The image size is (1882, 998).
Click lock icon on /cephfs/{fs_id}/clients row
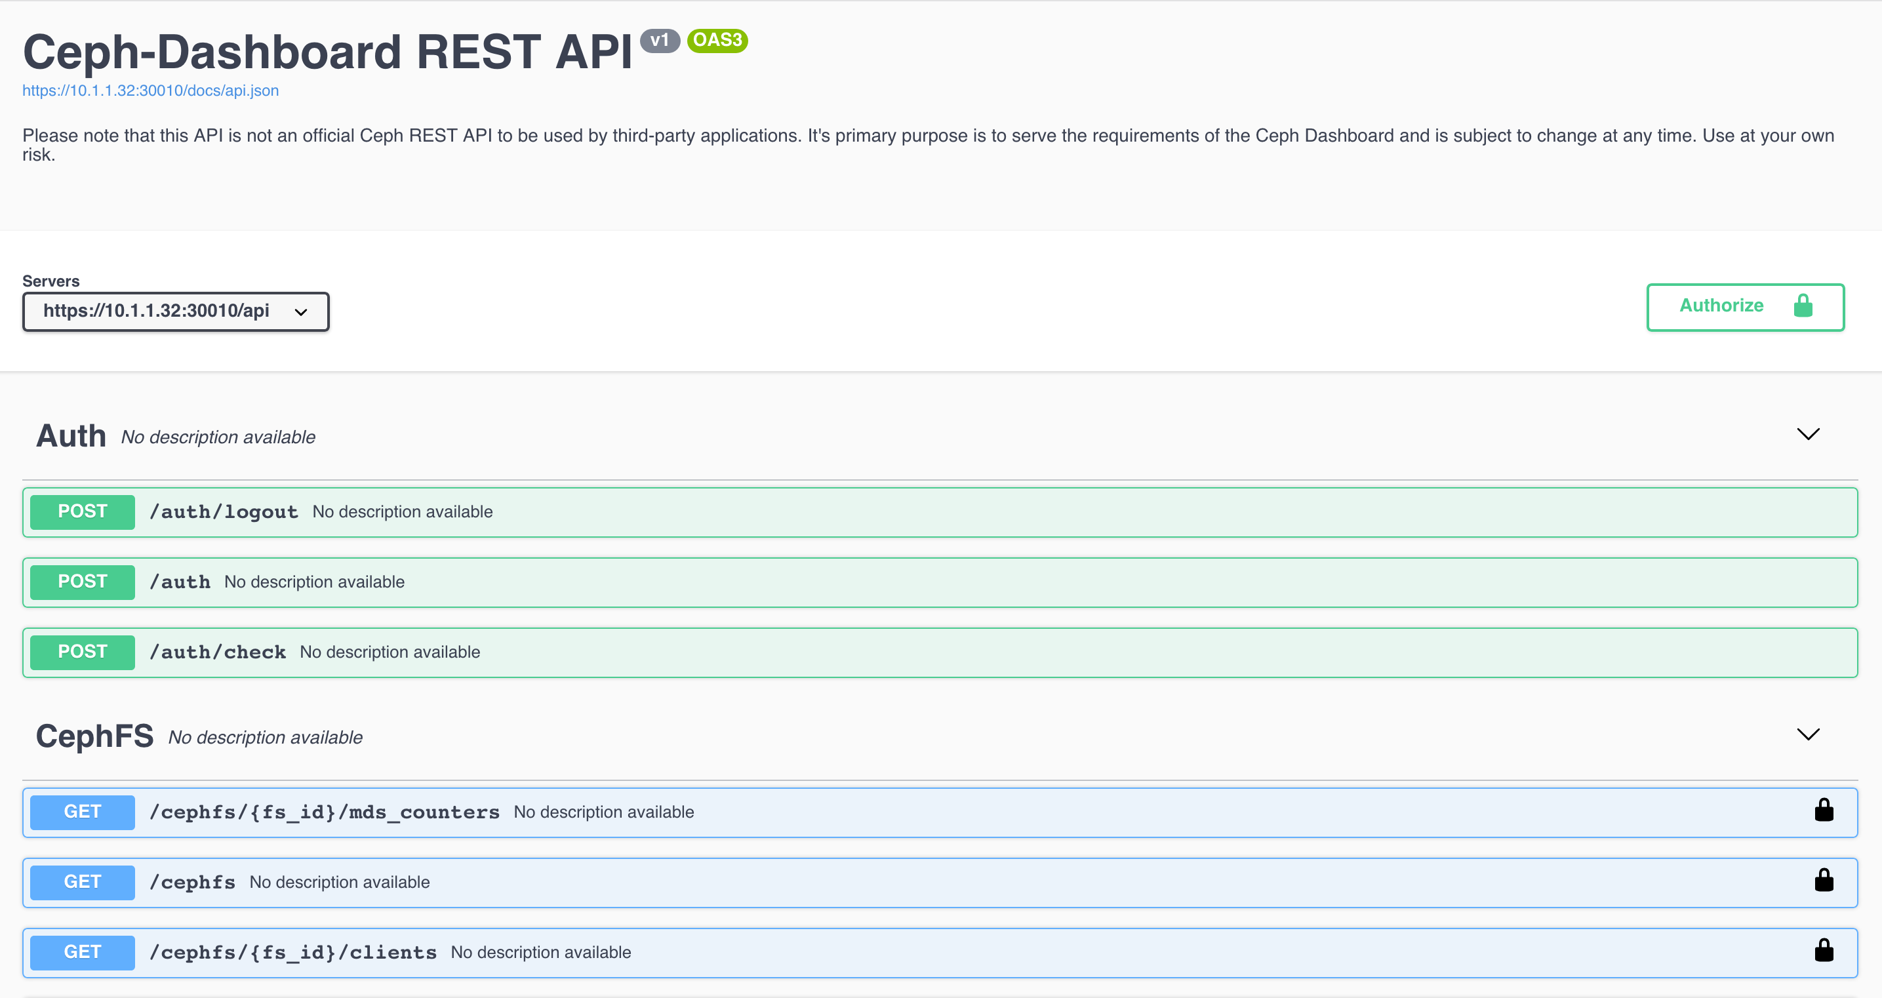pos(1824,951)
